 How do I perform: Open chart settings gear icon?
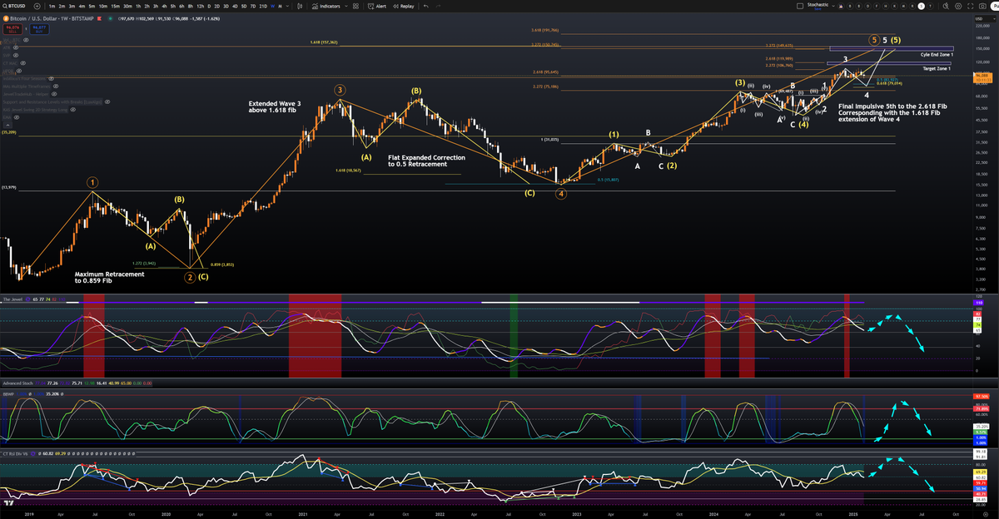(958, 6)
